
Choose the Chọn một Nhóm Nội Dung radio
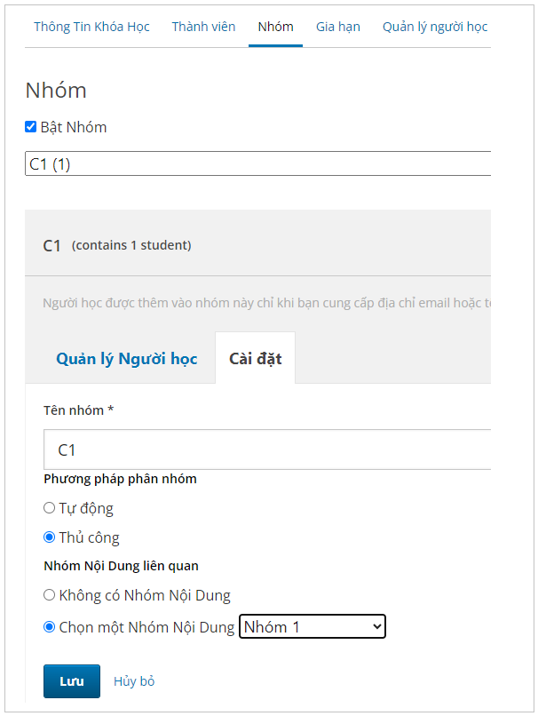[50, 627]
